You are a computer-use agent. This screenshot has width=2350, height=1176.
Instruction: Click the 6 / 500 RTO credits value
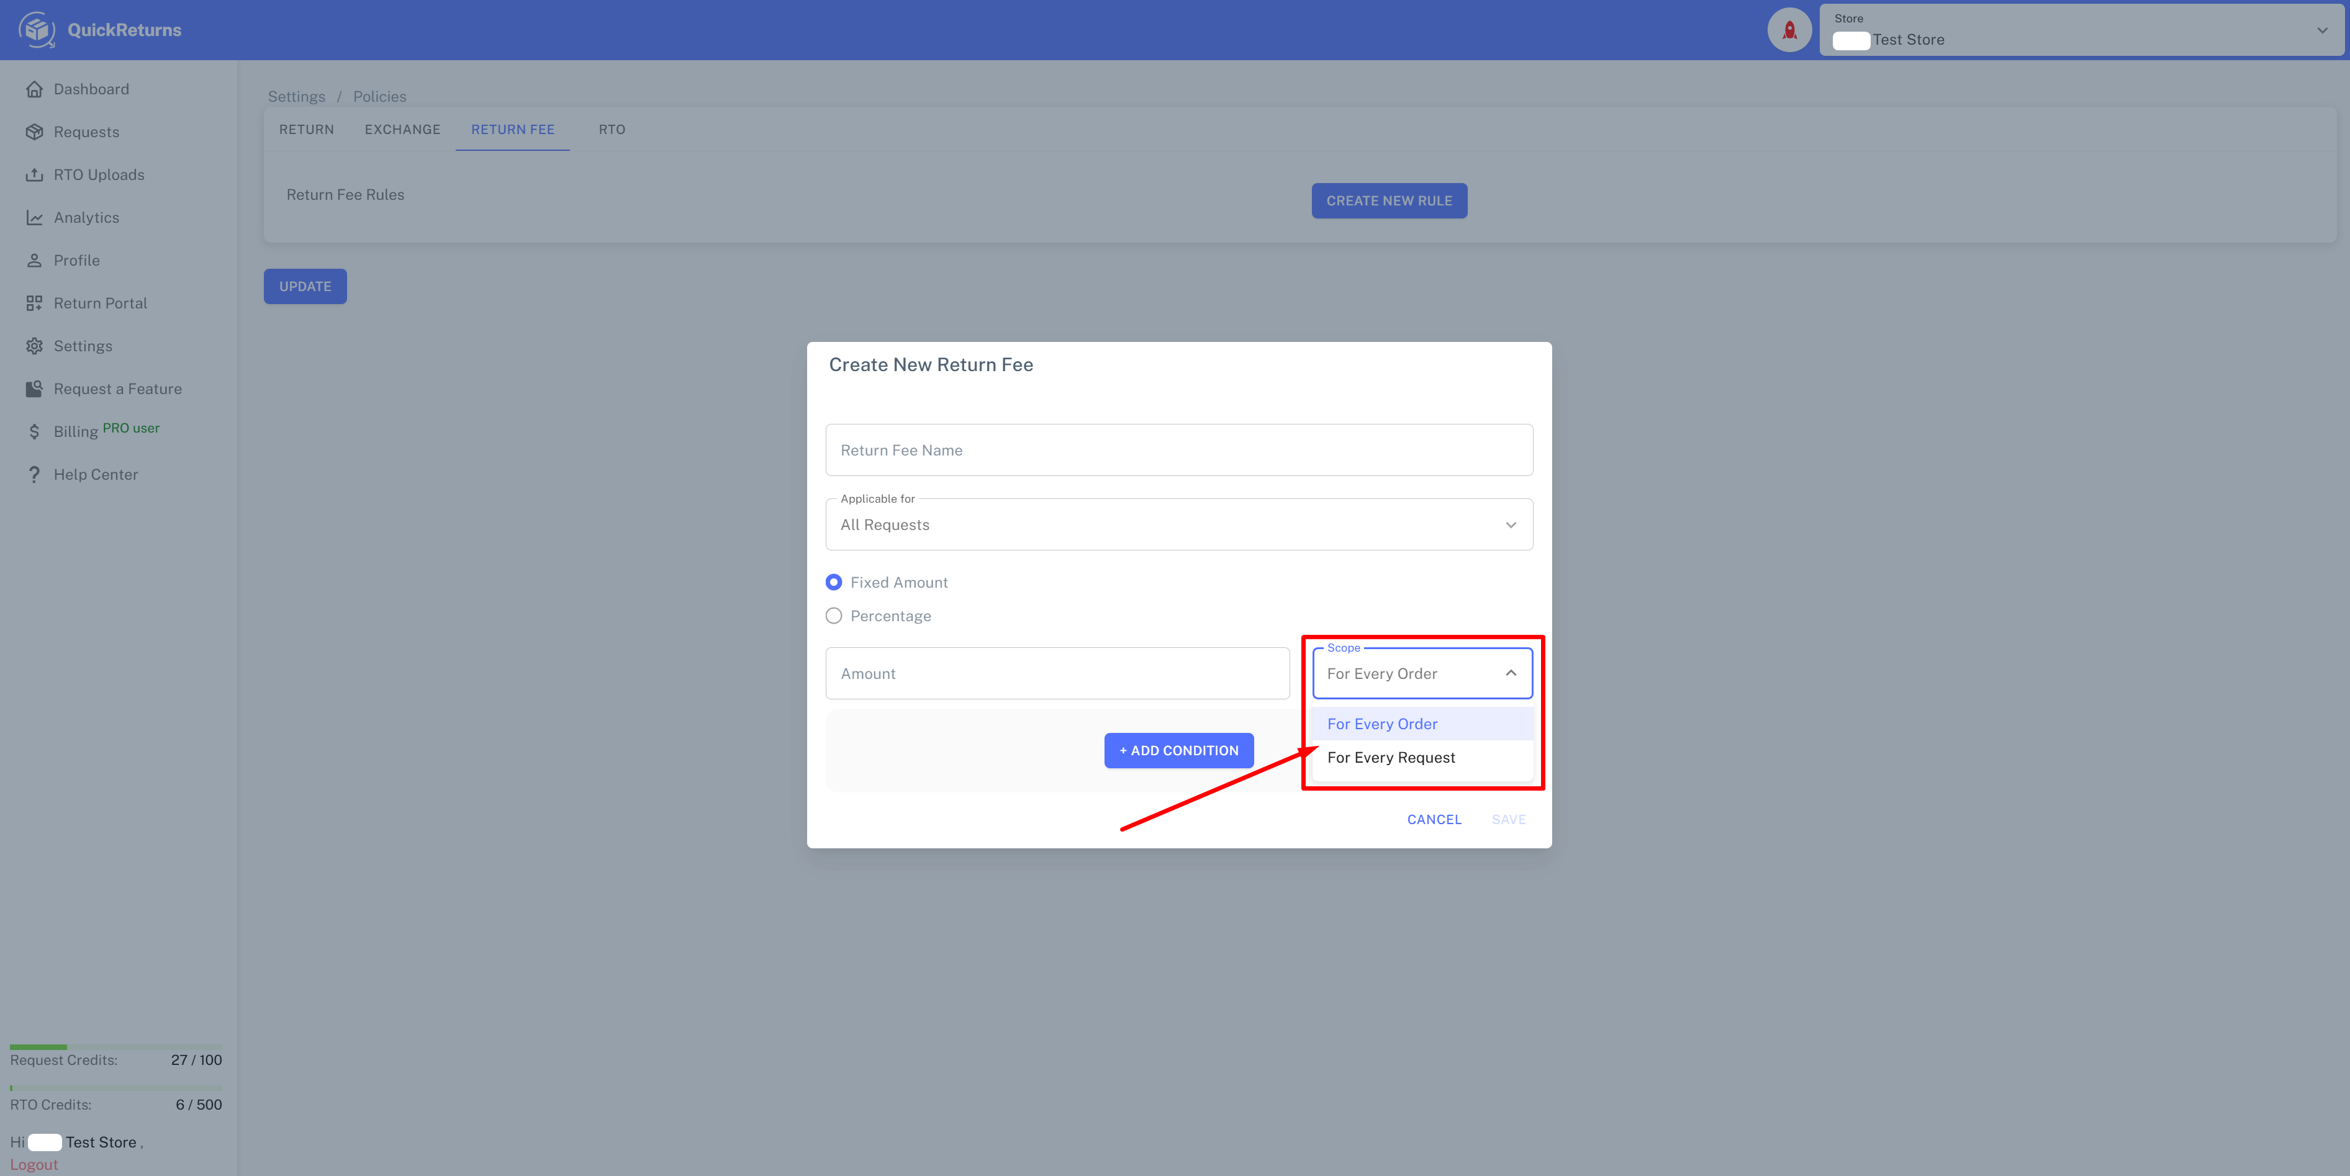[x=199, y=1105]
